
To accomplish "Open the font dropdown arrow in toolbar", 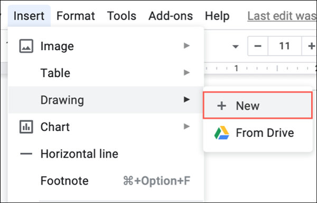I will pos(235,47).
